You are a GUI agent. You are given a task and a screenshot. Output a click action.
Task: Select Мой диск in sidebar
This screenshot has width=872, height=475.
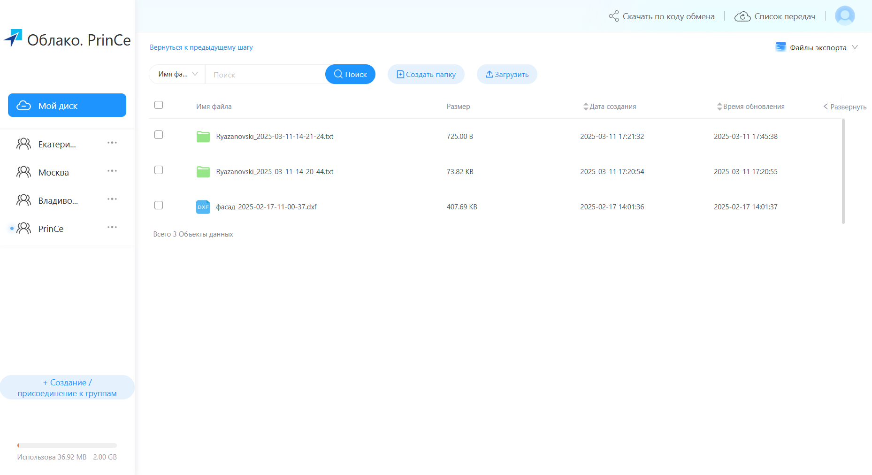pos(67,105)
